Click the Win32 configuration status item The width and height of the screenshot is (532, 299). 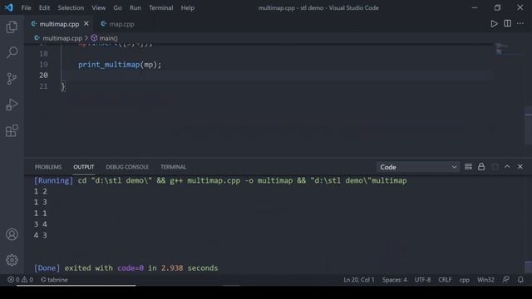[485, 280]
